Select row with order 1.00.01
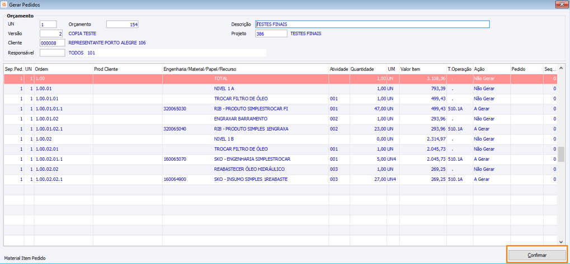570x264 pixels. pos(280,89)
